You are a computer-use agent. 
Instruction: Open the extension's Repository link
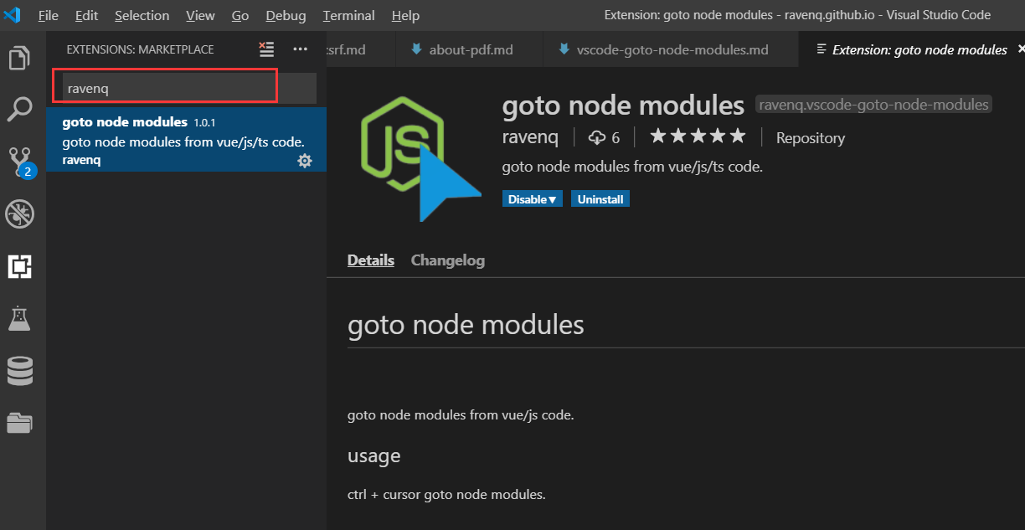coord(809,137)
